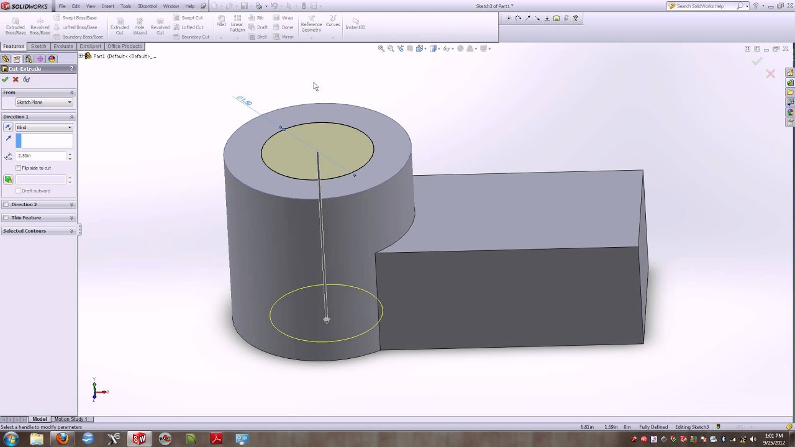
Task: Click the SolidWorks taskbar icon
Action: coord(139,439)
